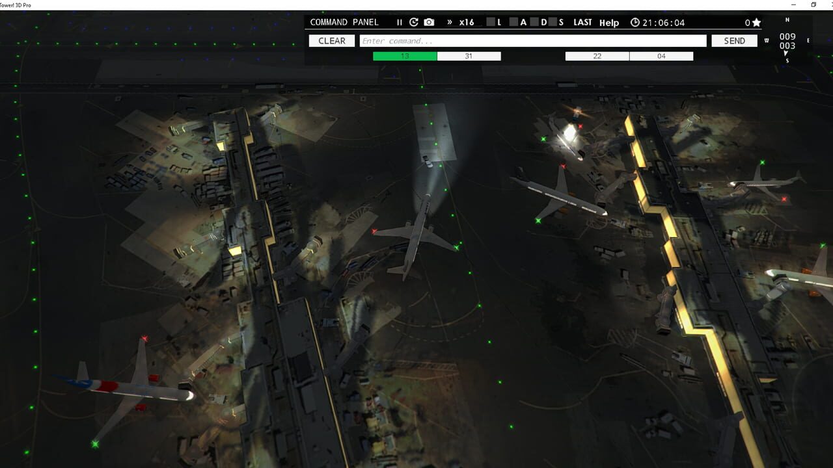Focus the Enter command text field
The image size is (833, 468).
point(533,41)
